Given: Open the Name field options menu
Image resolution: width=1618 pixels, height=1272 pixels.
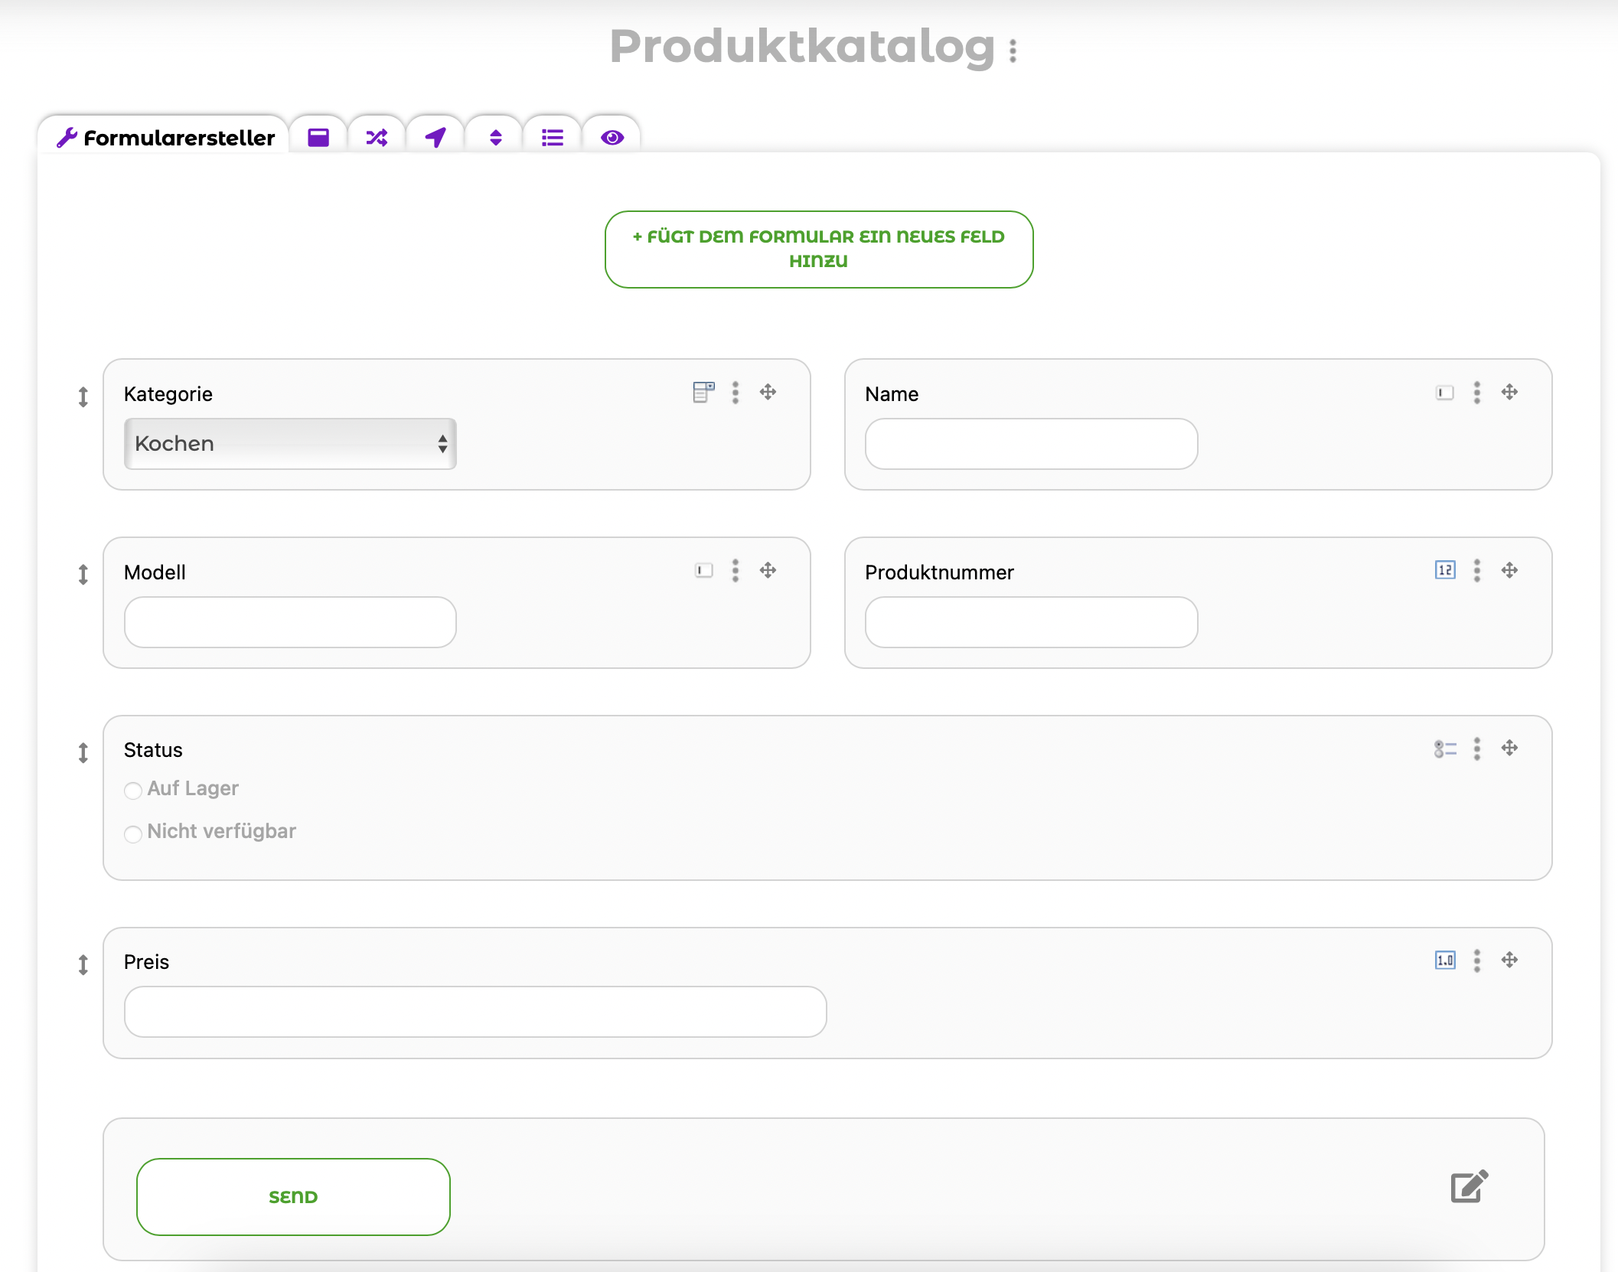Looking at the screenshot, I should (x=1477, y=393).
